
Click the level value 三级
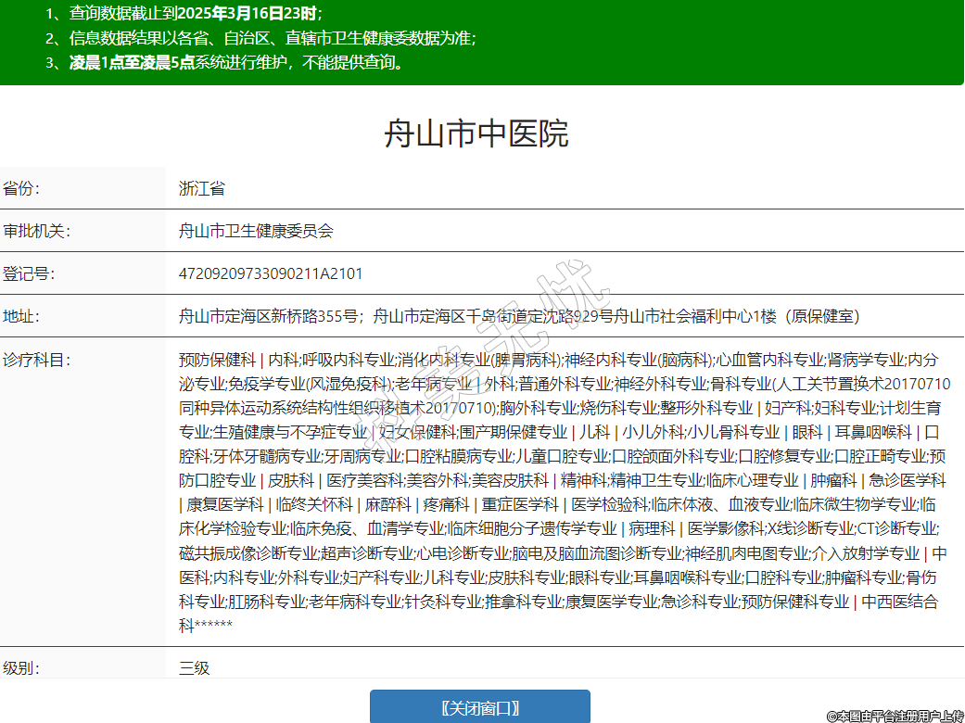click(194, 667)
